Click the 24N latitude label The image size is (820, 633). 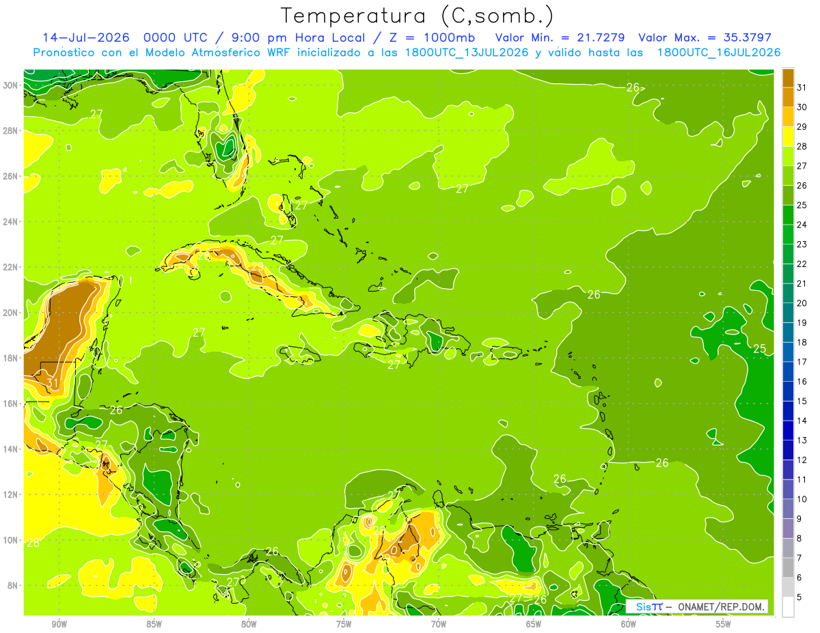click(x=11, y=221)
